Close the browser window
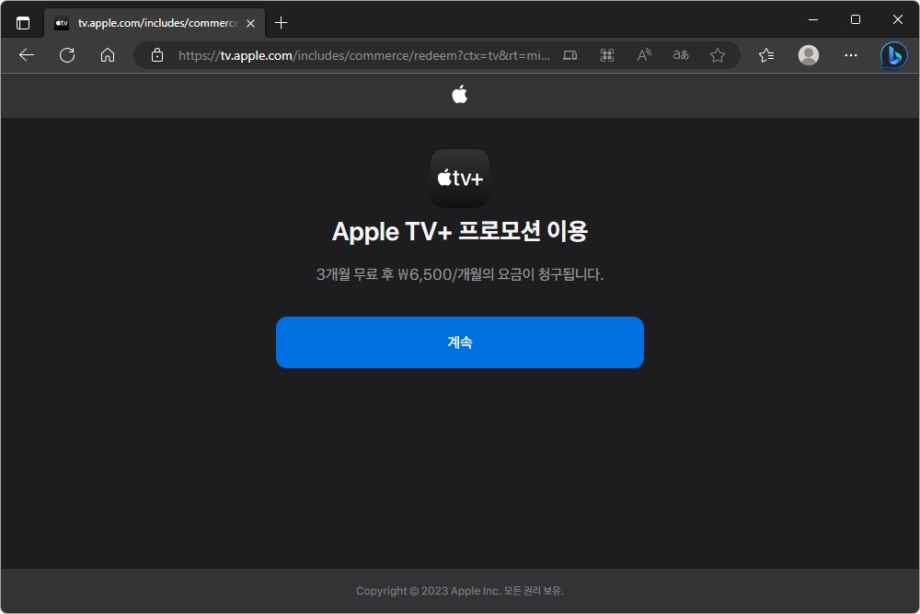920x614 pixels. click(x=897, y=19)
